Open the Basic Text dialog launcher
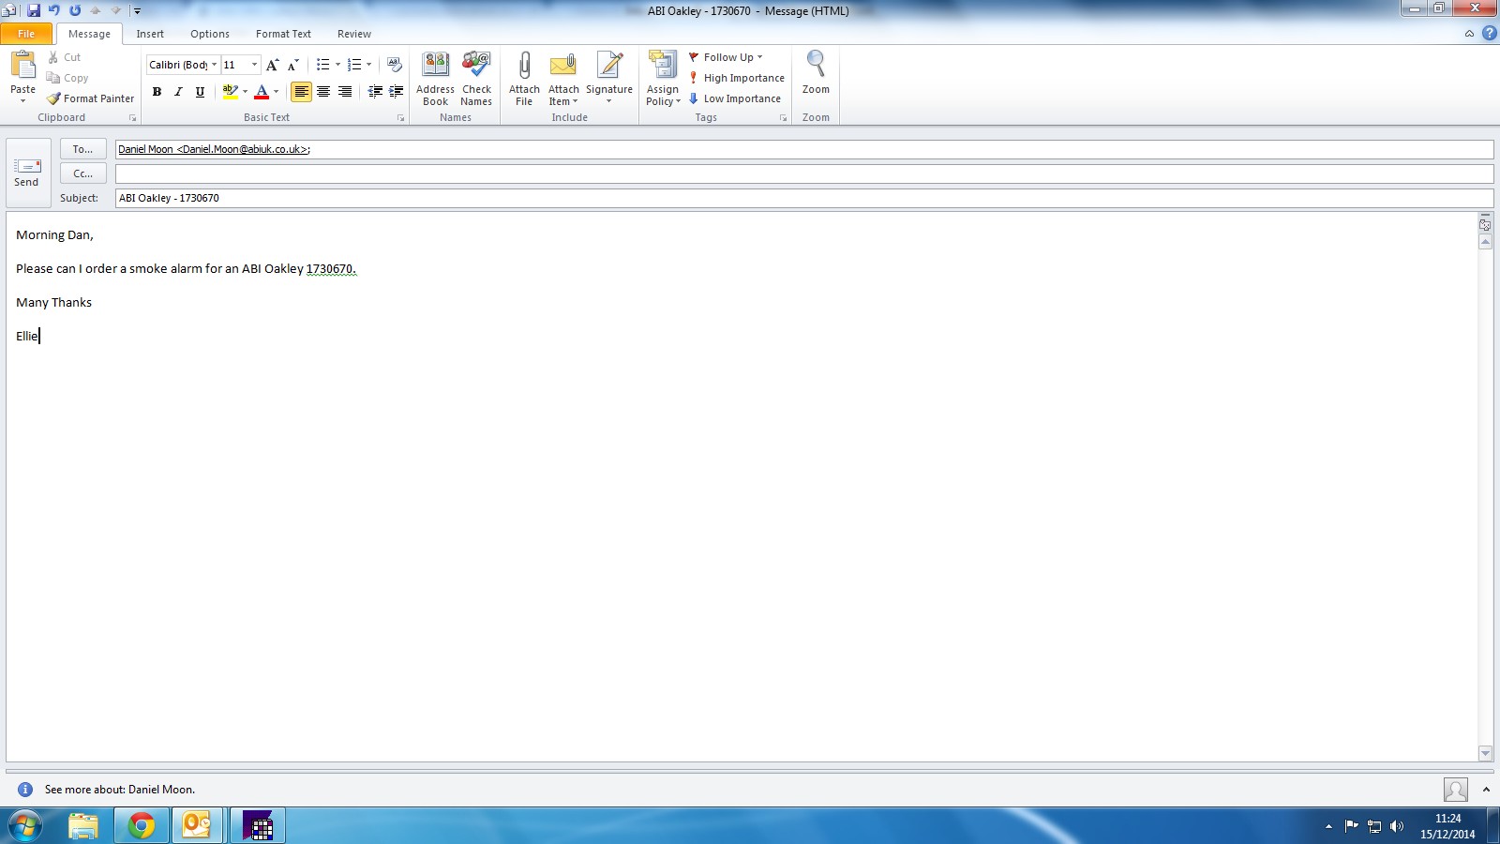The image size is (1500, 844). point(400,118)
